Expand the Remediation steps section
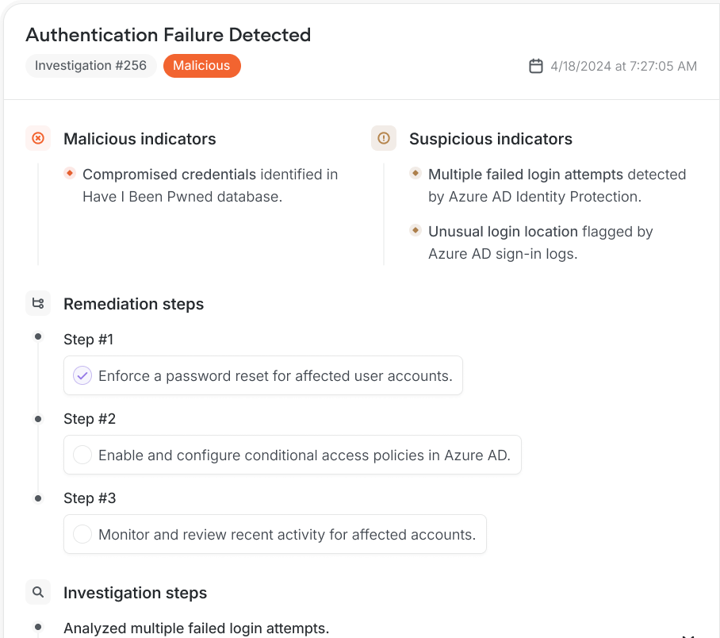Viewport: 720px width, 638px height. 133,303
